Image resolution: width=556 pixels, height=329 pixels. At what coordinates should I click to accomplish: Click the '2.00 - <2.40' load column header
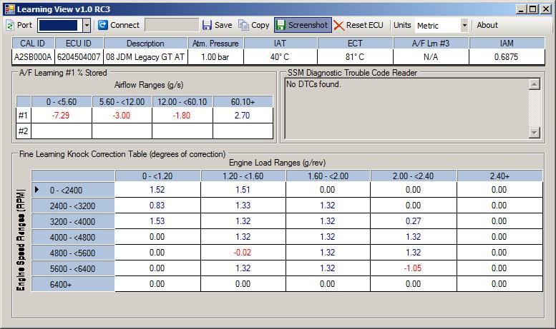414,176
